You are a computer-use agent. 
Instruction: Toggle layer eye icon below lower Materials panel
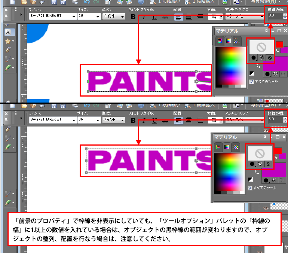(266, 208)
